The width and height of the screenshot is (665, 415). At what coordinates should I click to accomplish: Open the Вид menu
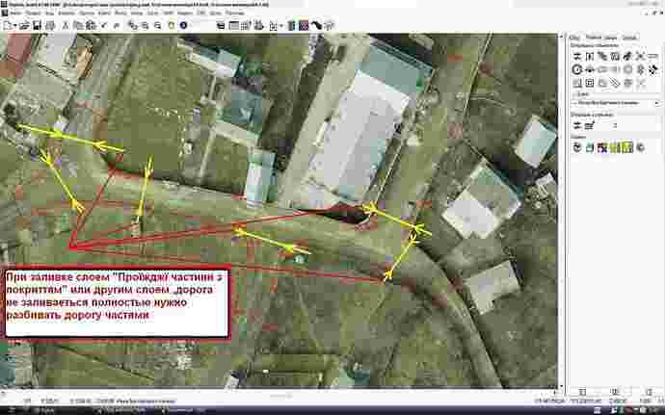click(49, 13)
